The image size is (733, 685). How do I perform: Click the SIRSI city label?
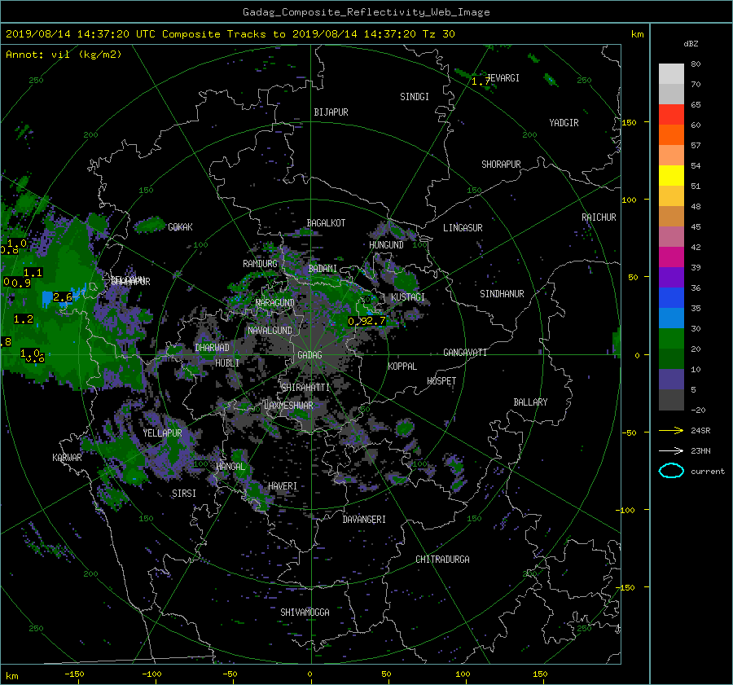[x=184, y=494]
